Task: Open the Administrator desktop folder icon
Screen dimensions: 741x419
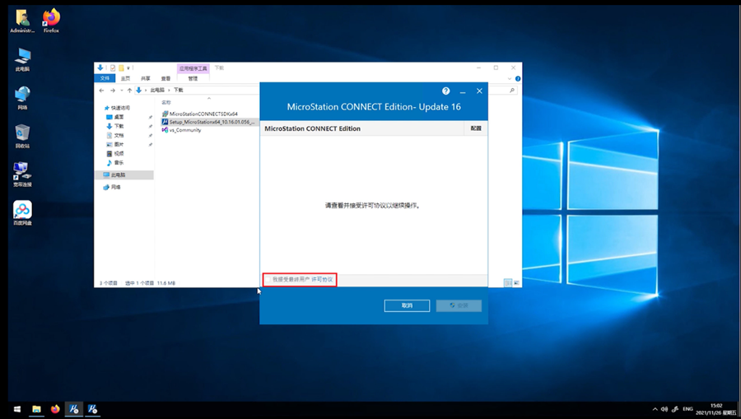Action: click(22, 21)
